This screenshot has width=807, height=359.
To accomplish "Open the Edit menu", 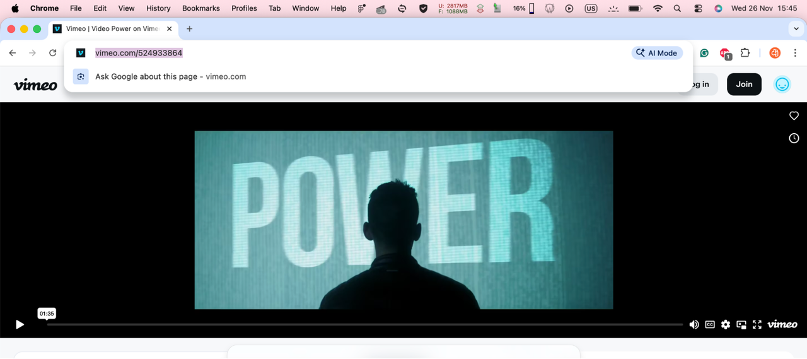I will [100, 8].
